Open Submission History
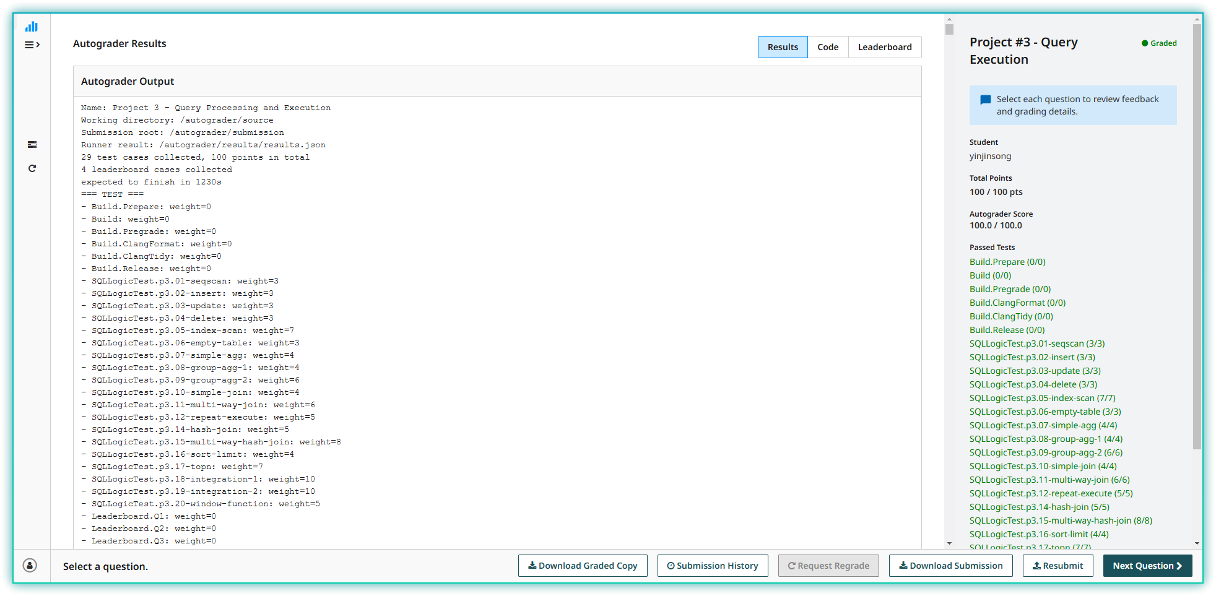This screenshot has height=596, width=1216. coord(712,566)
